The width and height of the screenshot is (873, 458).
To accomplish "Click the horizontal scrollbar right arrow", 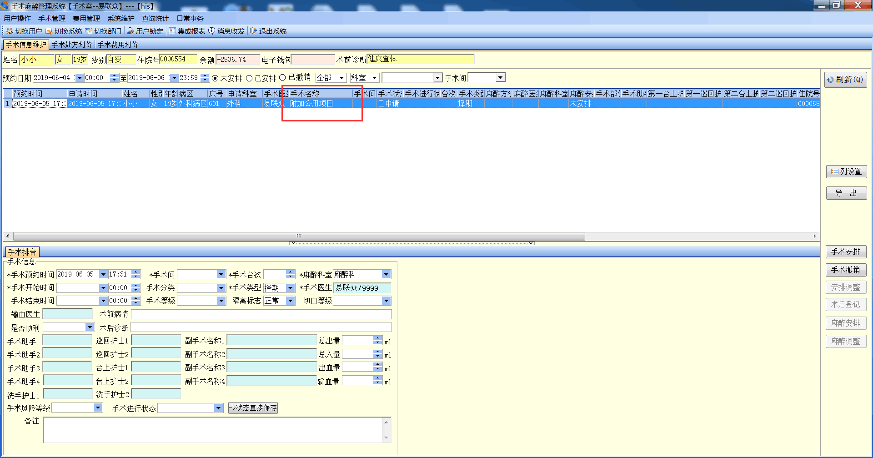I will point(815,236).
